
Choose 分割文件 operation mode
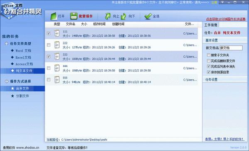click(22, 96)
